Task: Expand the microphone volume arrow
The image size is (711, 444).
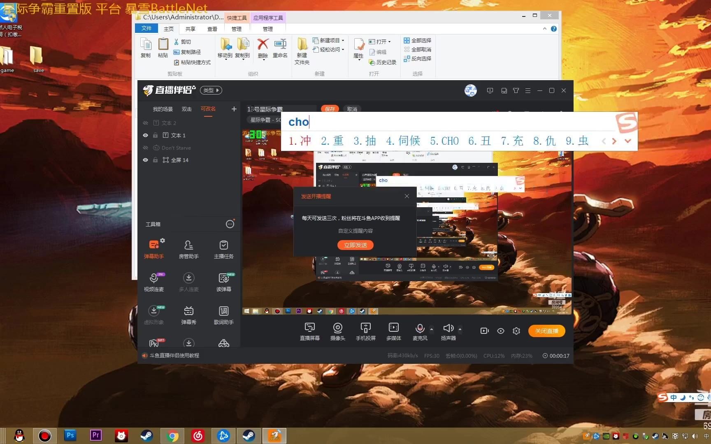Action: click(431, 329)
